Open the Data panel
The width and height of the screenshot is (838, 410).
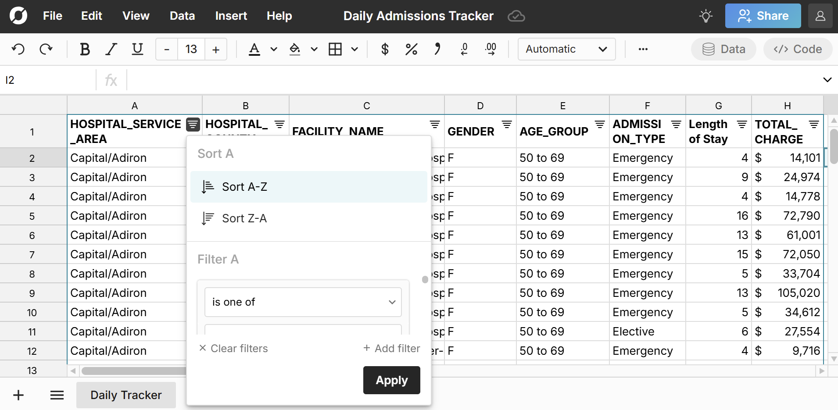pos(722,49)
